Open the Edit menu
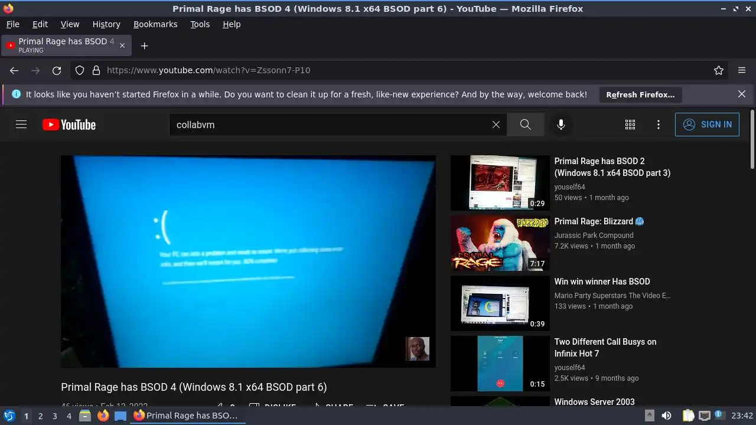 (40, 24)
